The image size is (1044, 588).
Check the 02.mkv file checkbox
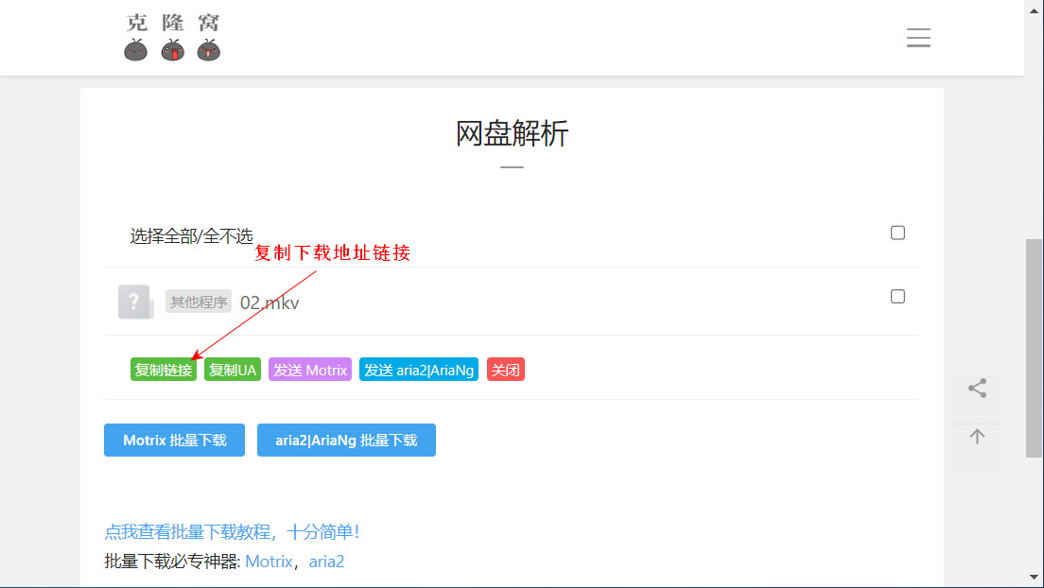(897, 296)
